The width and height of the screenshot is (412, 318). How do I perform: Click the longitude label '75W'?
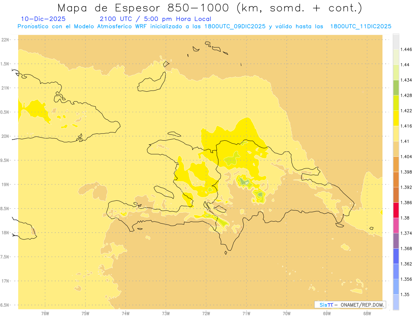click(85, 313)
